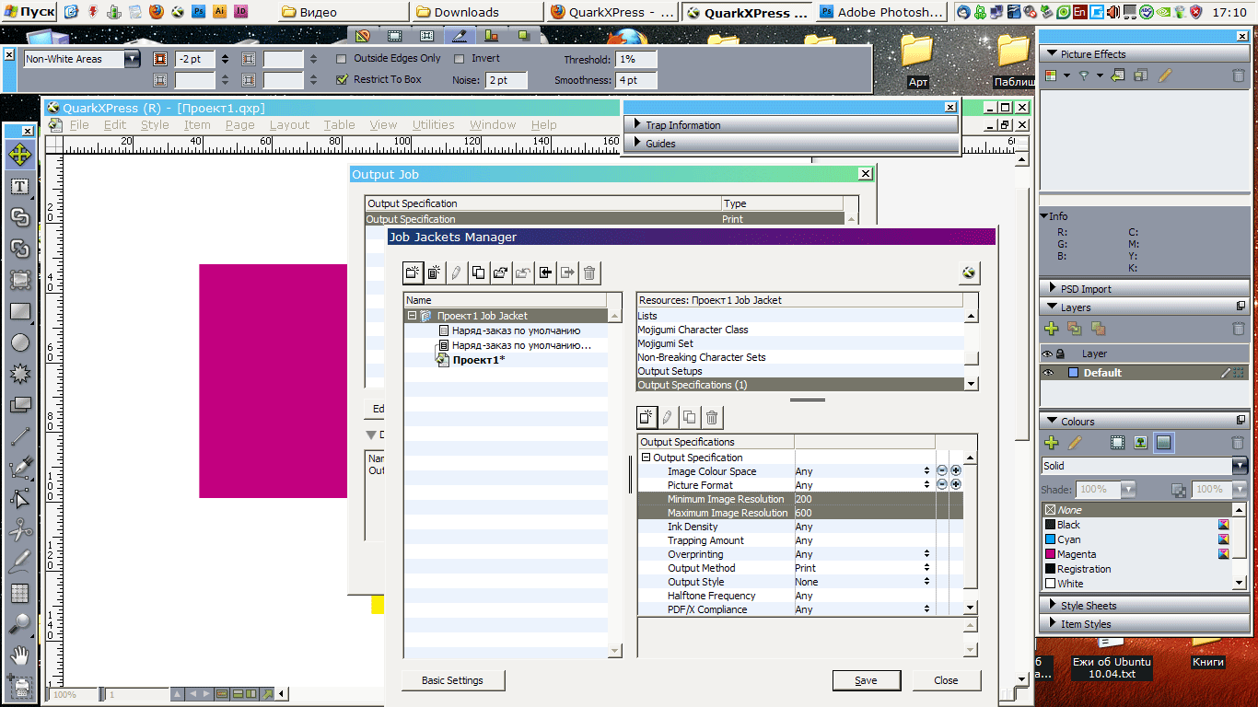Select the Bezier Pen tool
Screen dimensions: 1258x707
click(x=19, y=468)
